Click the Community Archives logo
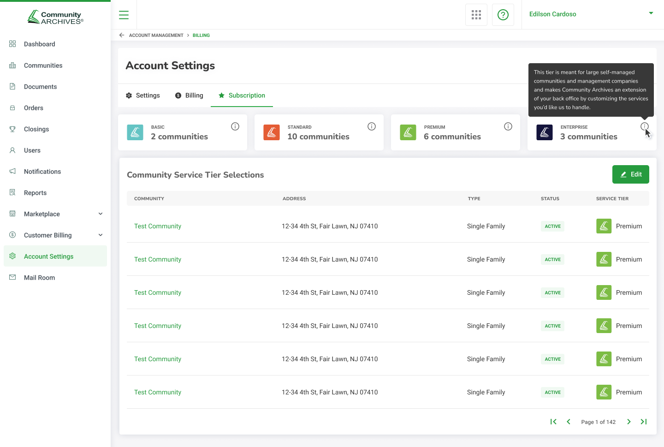Viewport: 664px width, 447px height. [x=55, y=17]
